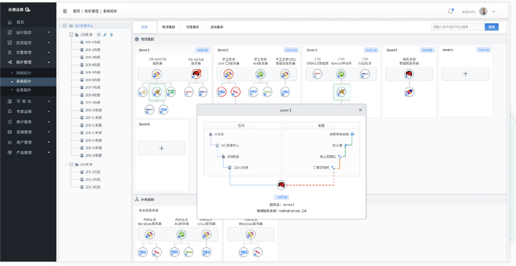Add a server in the Sever5 plus box
This screenshot has width=516, height=266.
click(x=465, y=74)
